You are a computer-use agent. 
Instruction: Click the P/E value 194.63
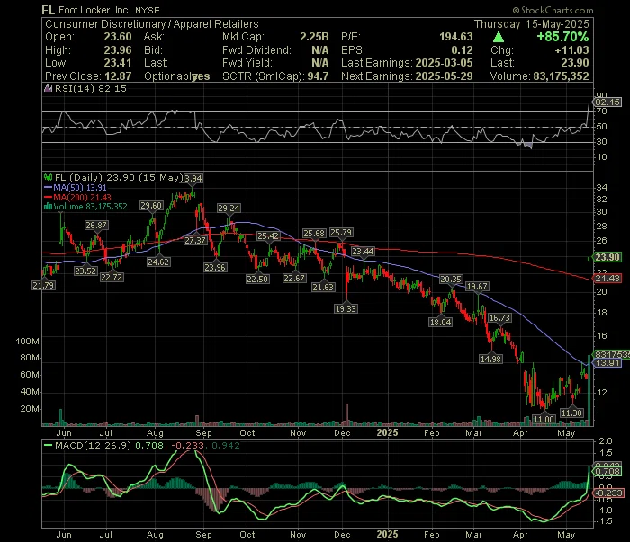pos(456,37)
